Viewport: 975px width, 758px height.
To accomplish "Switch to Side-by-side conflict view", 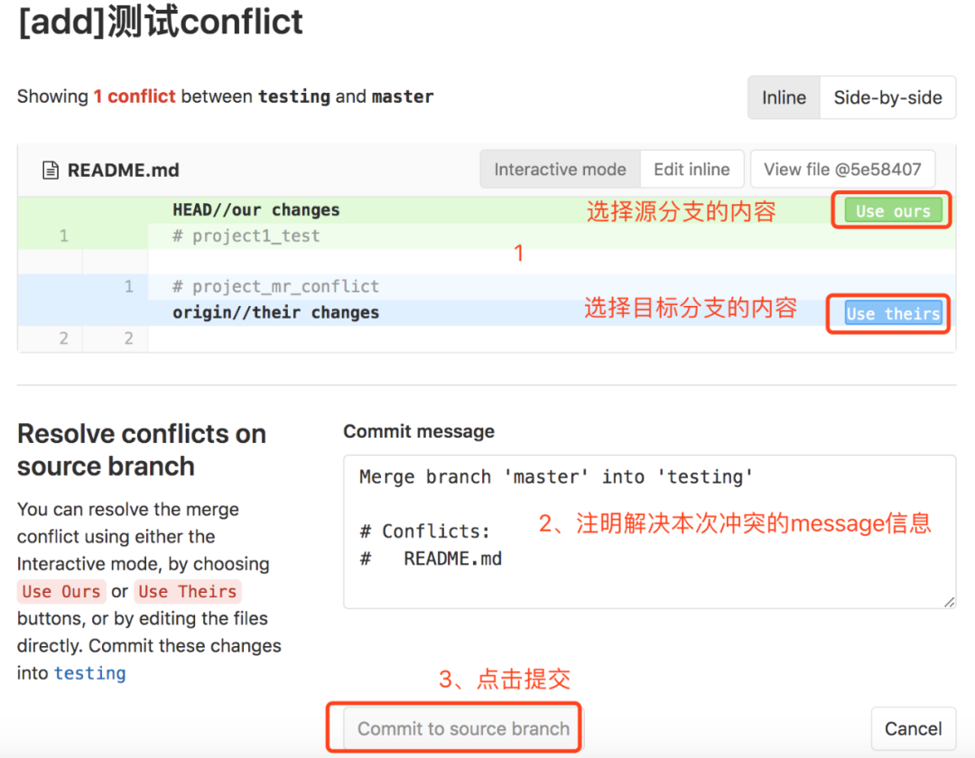I will tap(887, 97).
